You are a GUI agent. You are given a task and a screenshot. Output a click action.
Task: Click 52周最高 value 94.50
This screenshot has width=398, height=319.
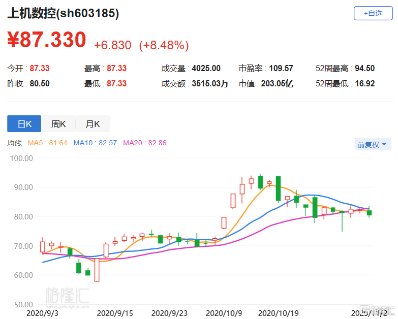click(365, 68)
